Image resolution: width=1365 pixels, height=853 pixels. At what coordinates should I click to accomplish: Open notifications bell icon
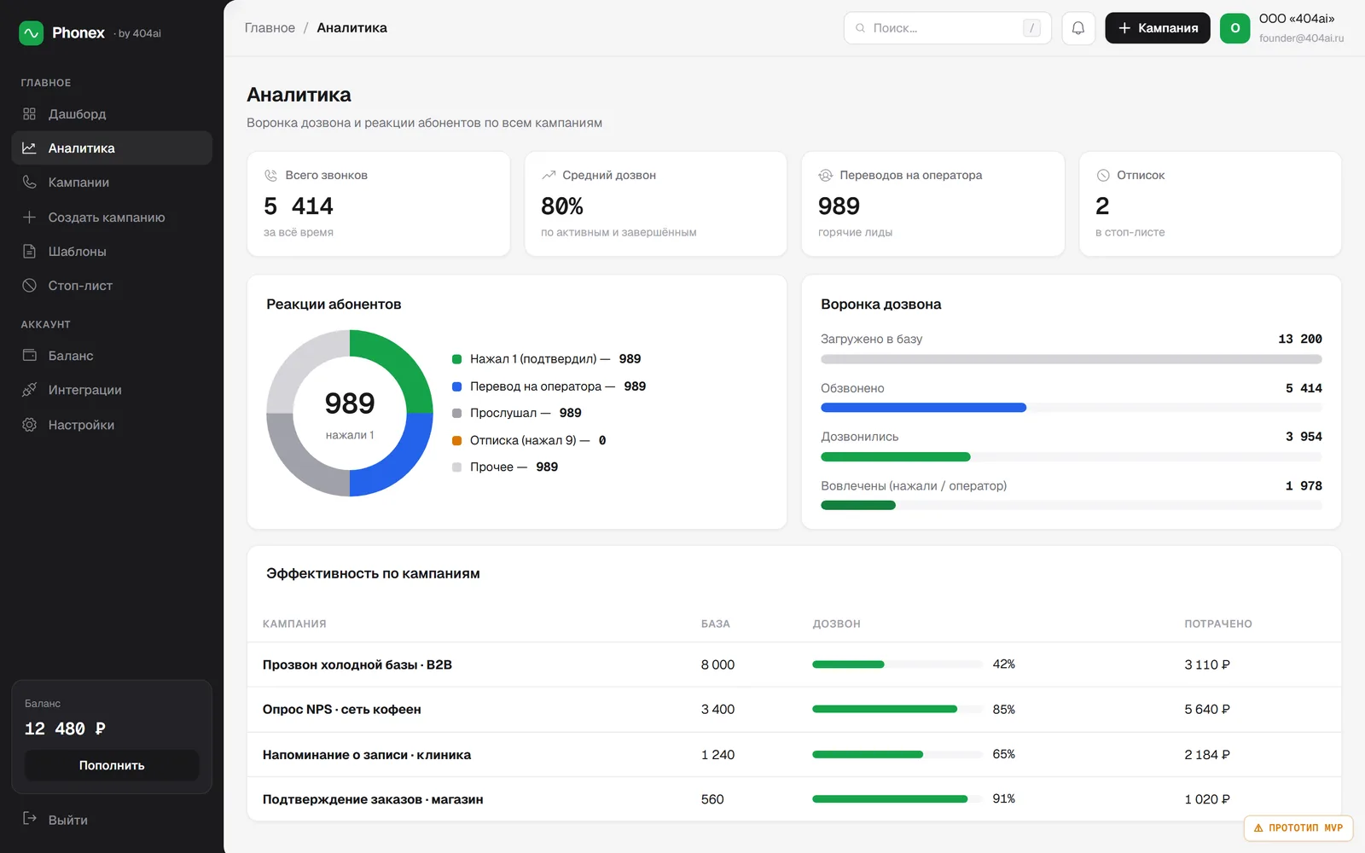point(1078,28)
